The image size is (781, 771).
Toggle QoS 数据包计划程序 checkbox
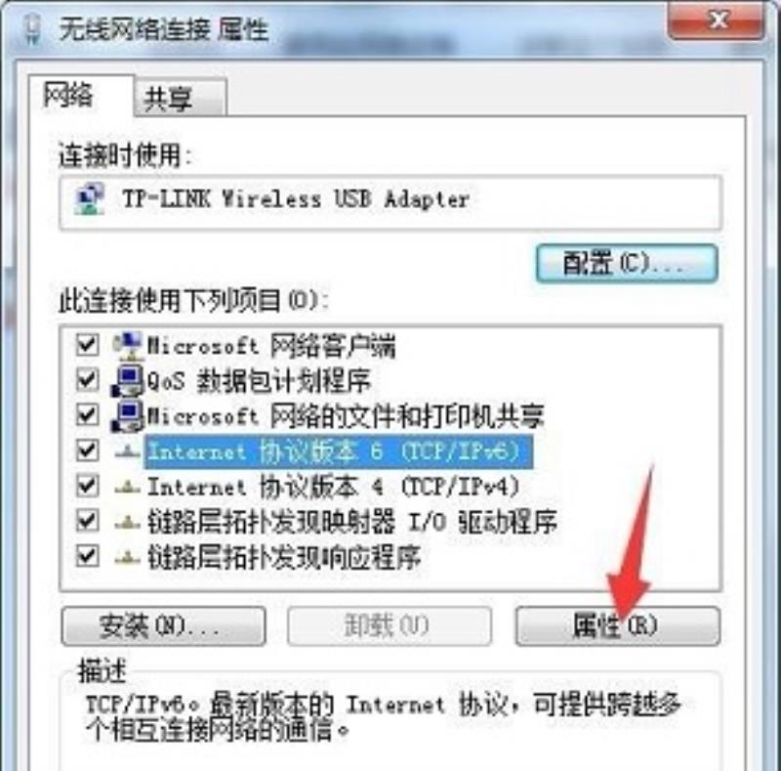(87, 380)
